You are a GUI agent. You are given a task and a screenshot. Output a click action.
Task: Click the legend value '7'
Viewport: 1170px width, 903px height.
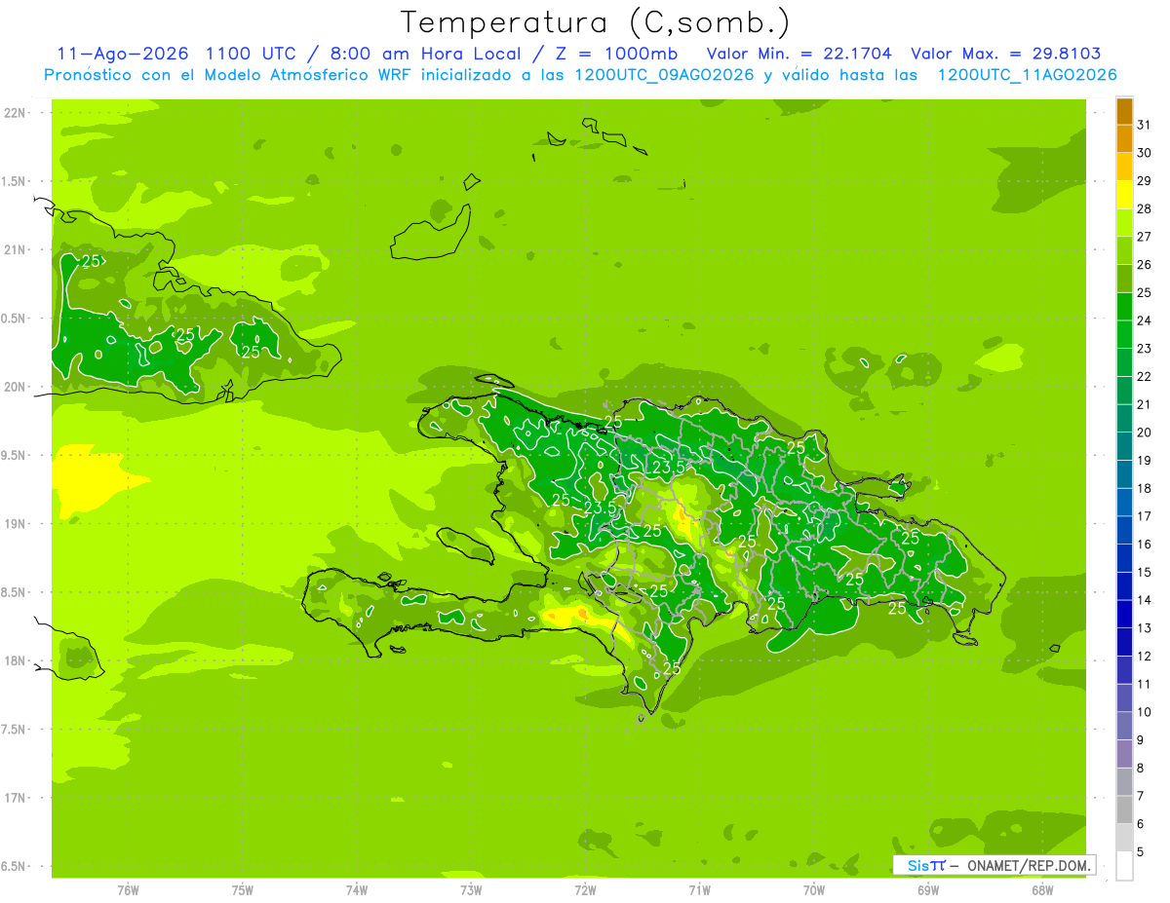1142,796
